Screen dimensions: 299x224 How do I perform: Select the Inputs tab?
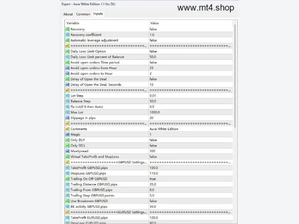tap(98, 14)
